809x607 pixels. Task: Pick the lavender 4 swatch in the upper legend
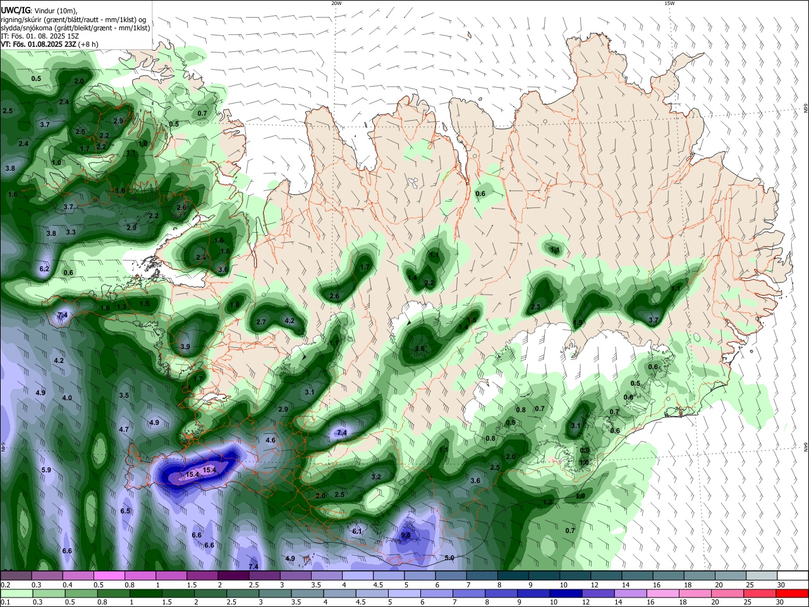(357, 576)
